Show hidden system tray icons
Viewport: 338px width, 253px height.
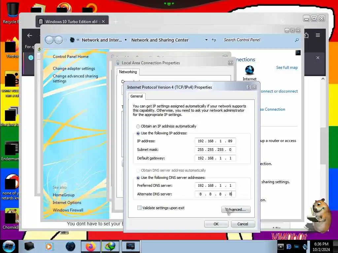[x=281, y=246]
